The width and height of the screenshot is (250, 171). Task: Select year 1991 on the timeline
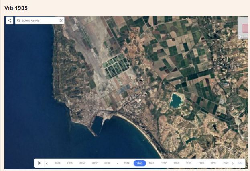pos(213,163)
